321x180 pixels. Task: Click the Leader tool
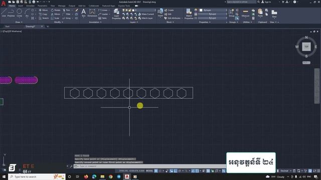(103, 14)
